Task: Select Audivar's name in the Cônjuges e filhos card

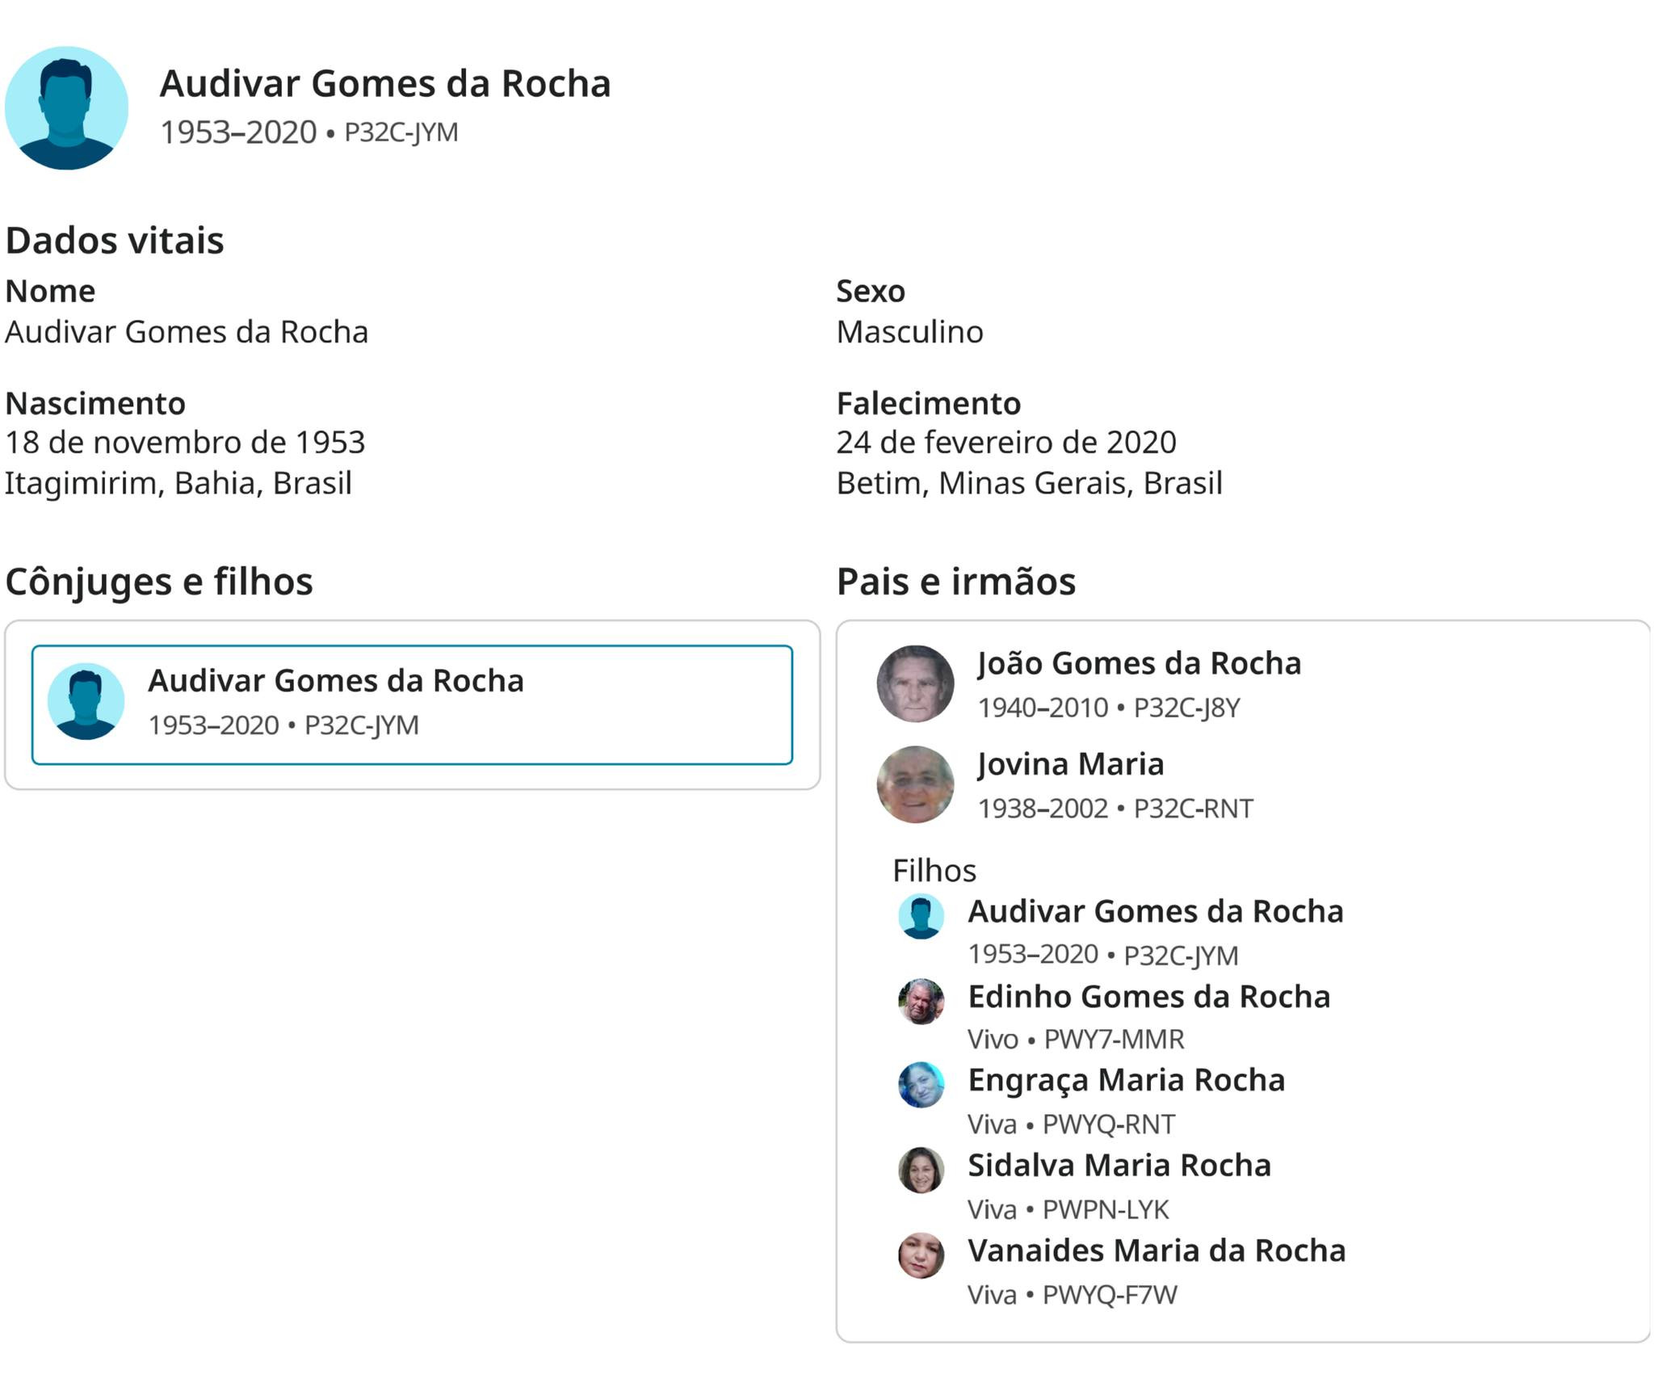Action: point(336,681)
